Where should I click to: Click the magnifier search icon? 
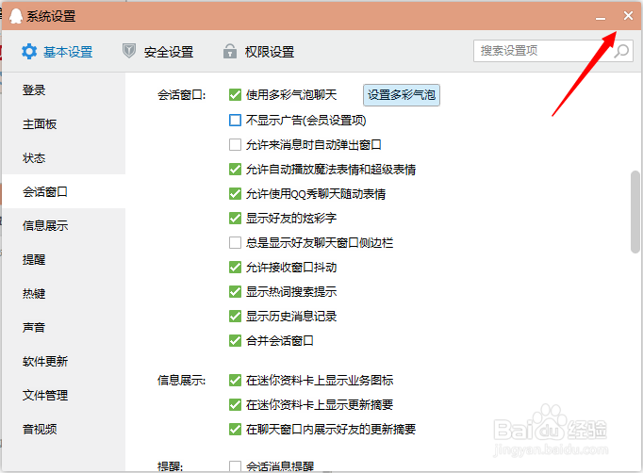click(x=621, y=51)
